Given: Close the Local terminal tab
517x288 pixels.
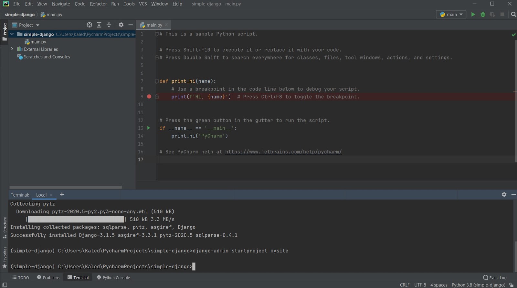Looking at the screenshot, I should pos(51,195).
